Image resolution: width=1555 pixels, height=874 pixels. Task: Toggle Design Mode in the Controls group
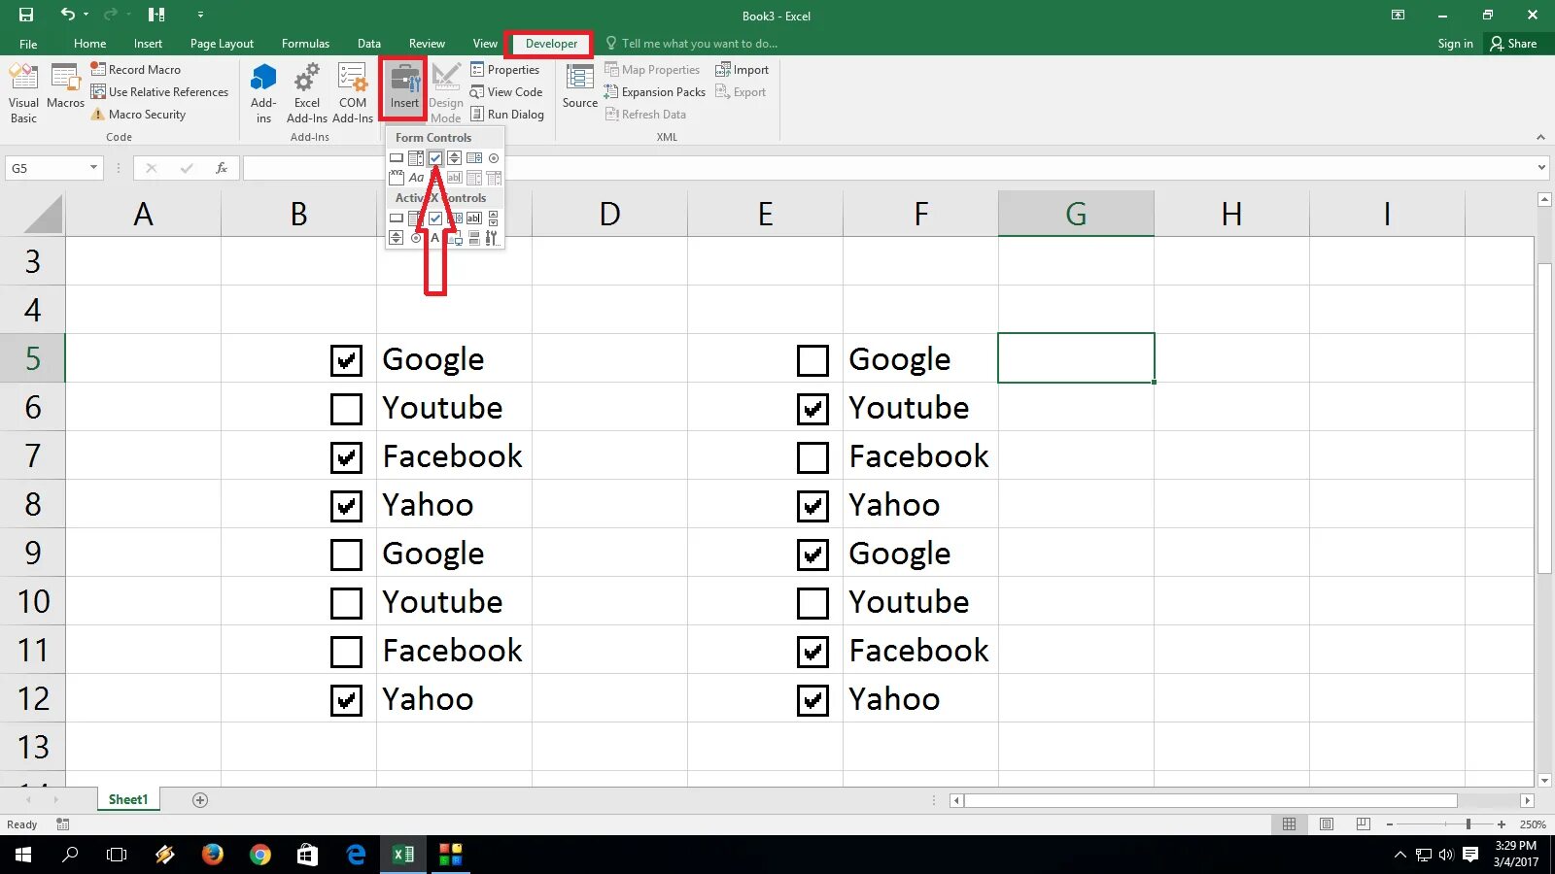click(446, 93)
